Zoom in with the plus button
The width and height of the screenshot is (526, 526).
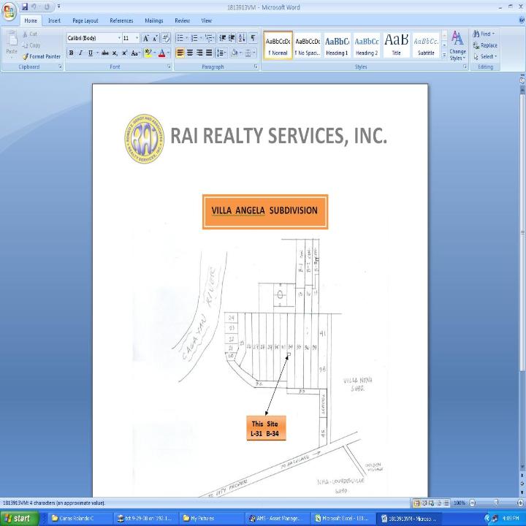(x=520, y=503)
